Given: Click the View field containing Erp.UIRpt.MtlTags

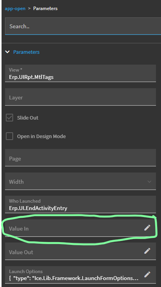Looking at the screenshot, I should click(80, 73).
